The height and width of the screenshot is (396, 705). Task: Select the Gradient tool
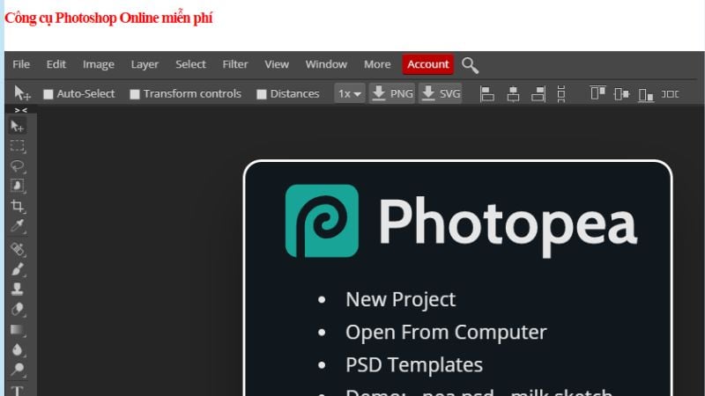(17, 329)
